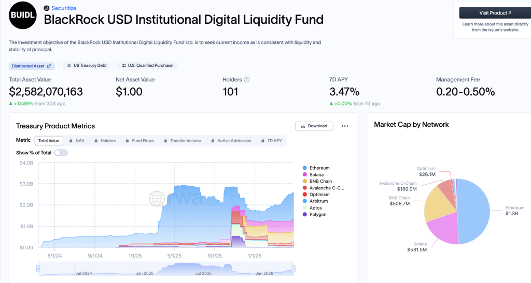The height and width of the screenshot is (283, 531).
Task: Toggle Optimism series in chart legend
Action: point(316,195)
